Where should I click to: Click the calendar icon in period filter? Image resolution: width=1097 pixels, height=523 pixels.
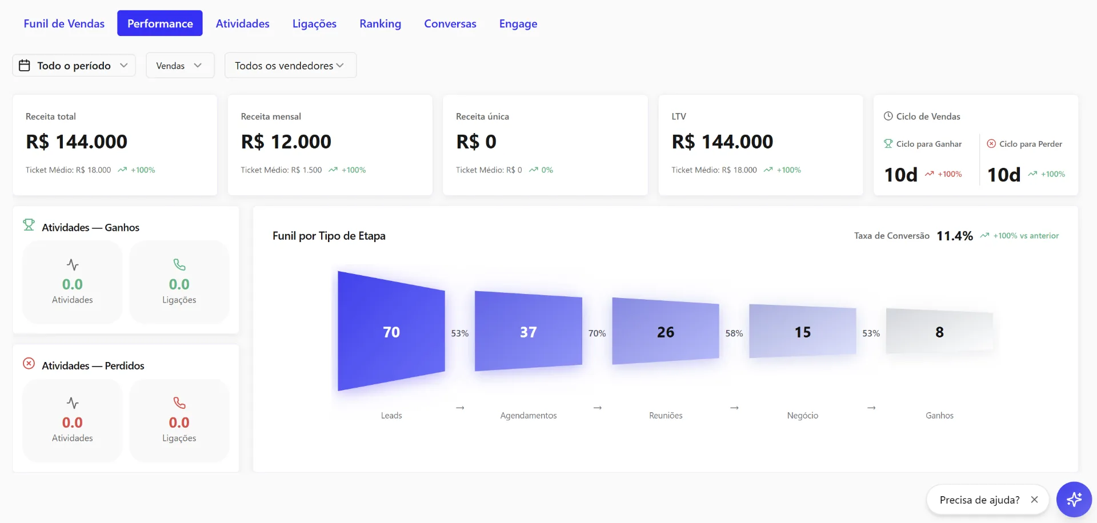pyautogui.click(x=25, y=66)
